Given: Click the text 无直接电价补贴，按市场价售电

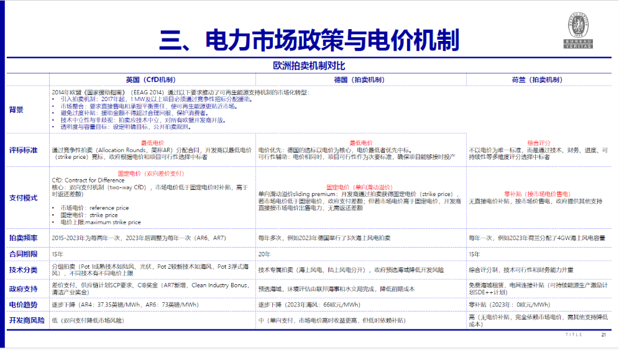Looking at the screenshot, I should pyautogui.click(x=535, y=201).
